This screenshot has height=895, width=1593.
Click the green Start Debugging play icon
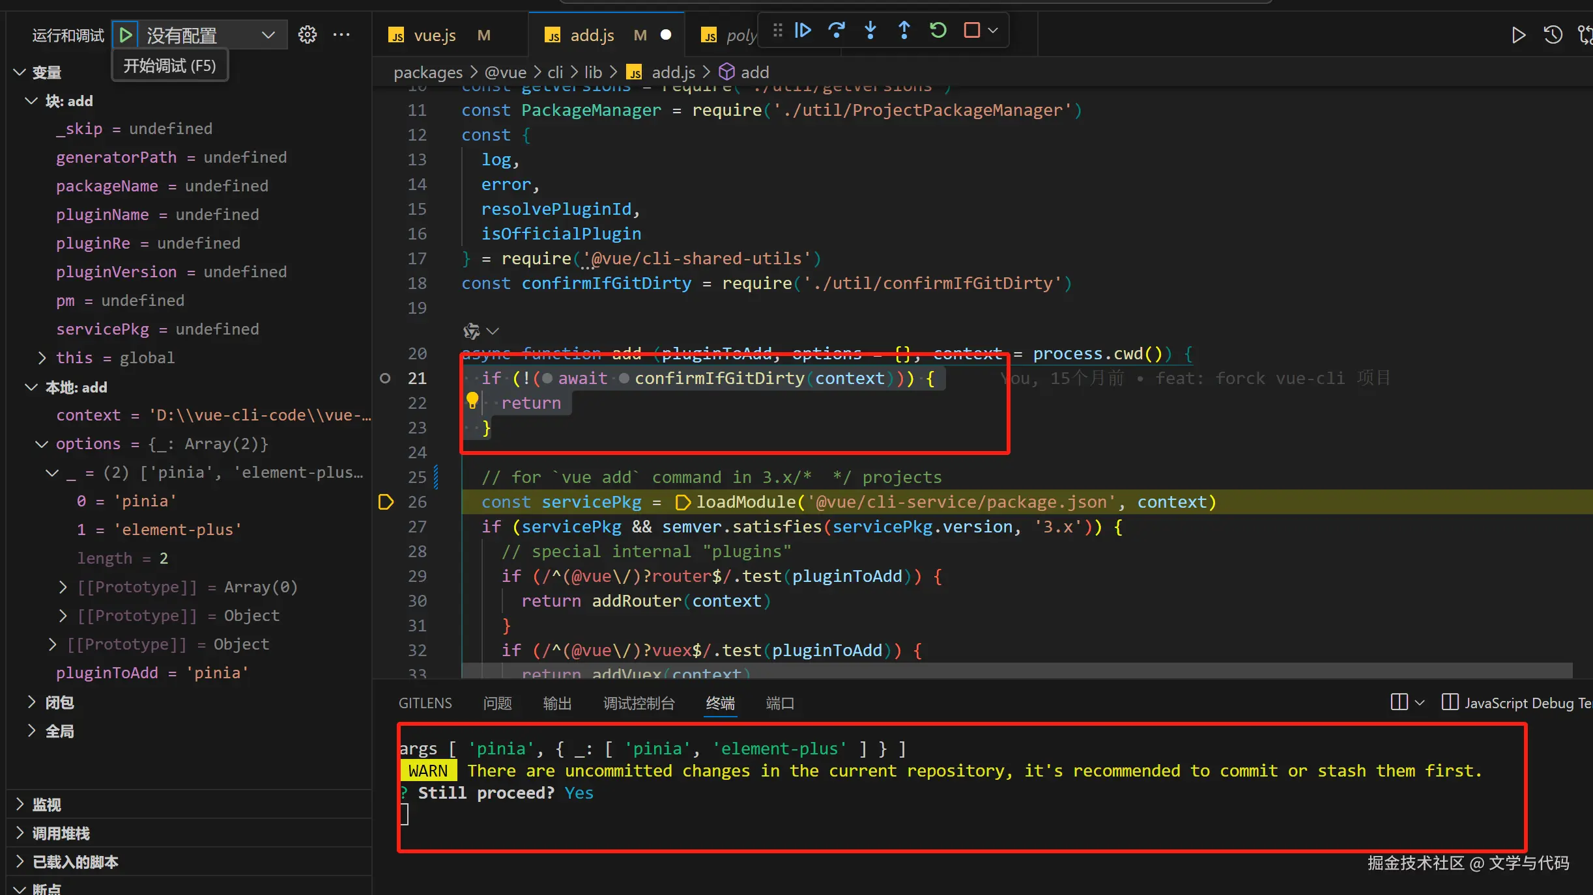(126, 34)
